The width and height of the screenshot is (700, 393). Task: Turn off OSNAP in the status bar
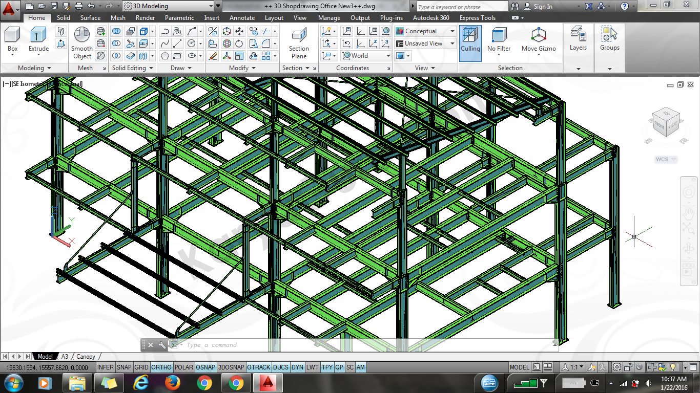click(205, 367)
